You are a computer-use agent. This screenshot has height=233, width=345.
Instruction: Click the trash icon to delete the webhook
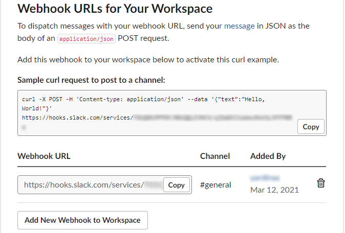(x=321, y=183)
